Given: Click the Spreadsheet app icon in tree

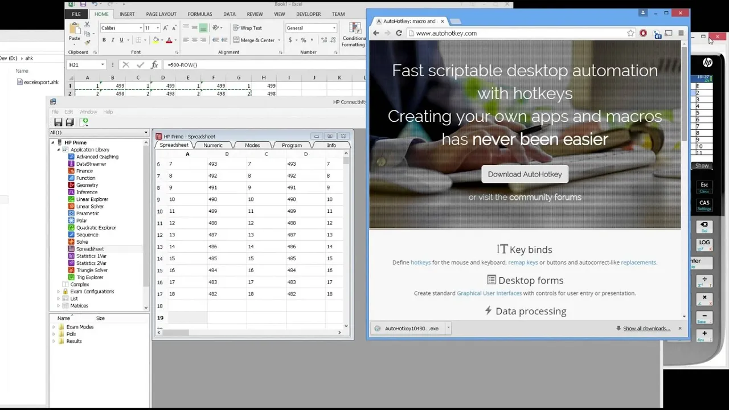Looking at the screenshot, I should 71,249.
